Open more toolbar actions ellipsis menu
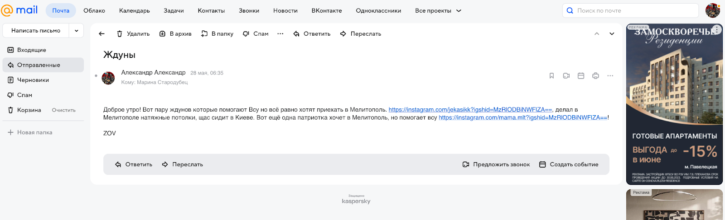The height and width of the screenshot is (220, 725). [280, 34]
